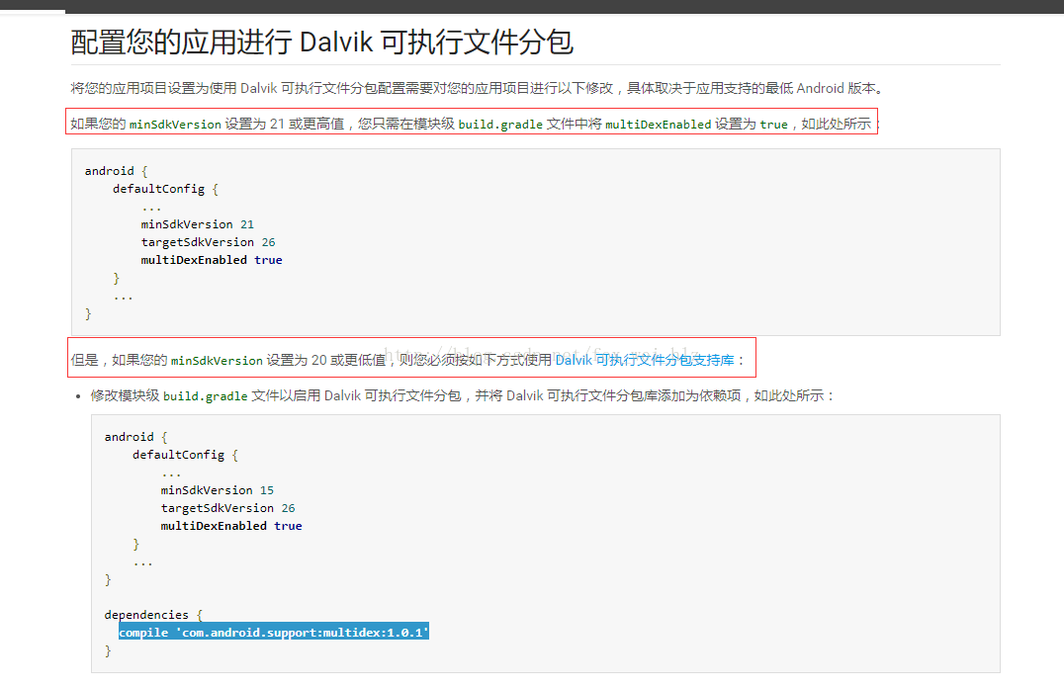The height and width of the screenshot is (688, 1064).
Task: Click 'defaultConfig {' in the first code block
Action: tap(165, 189)
